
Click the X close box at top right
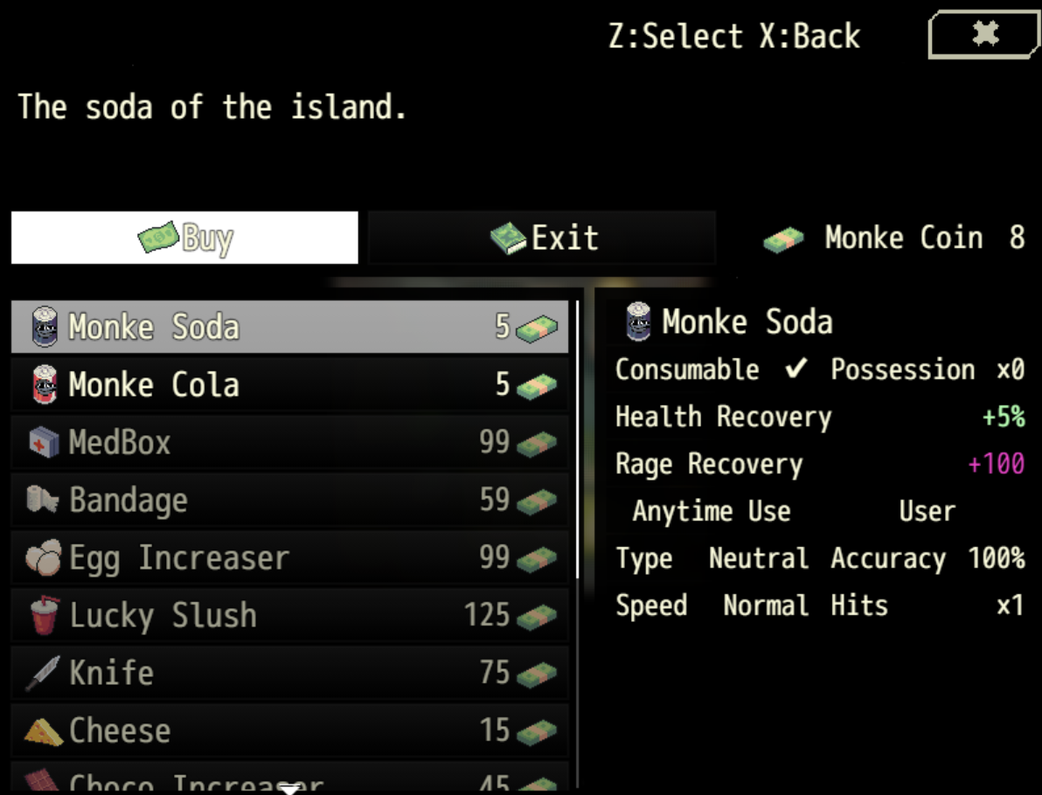984,34
